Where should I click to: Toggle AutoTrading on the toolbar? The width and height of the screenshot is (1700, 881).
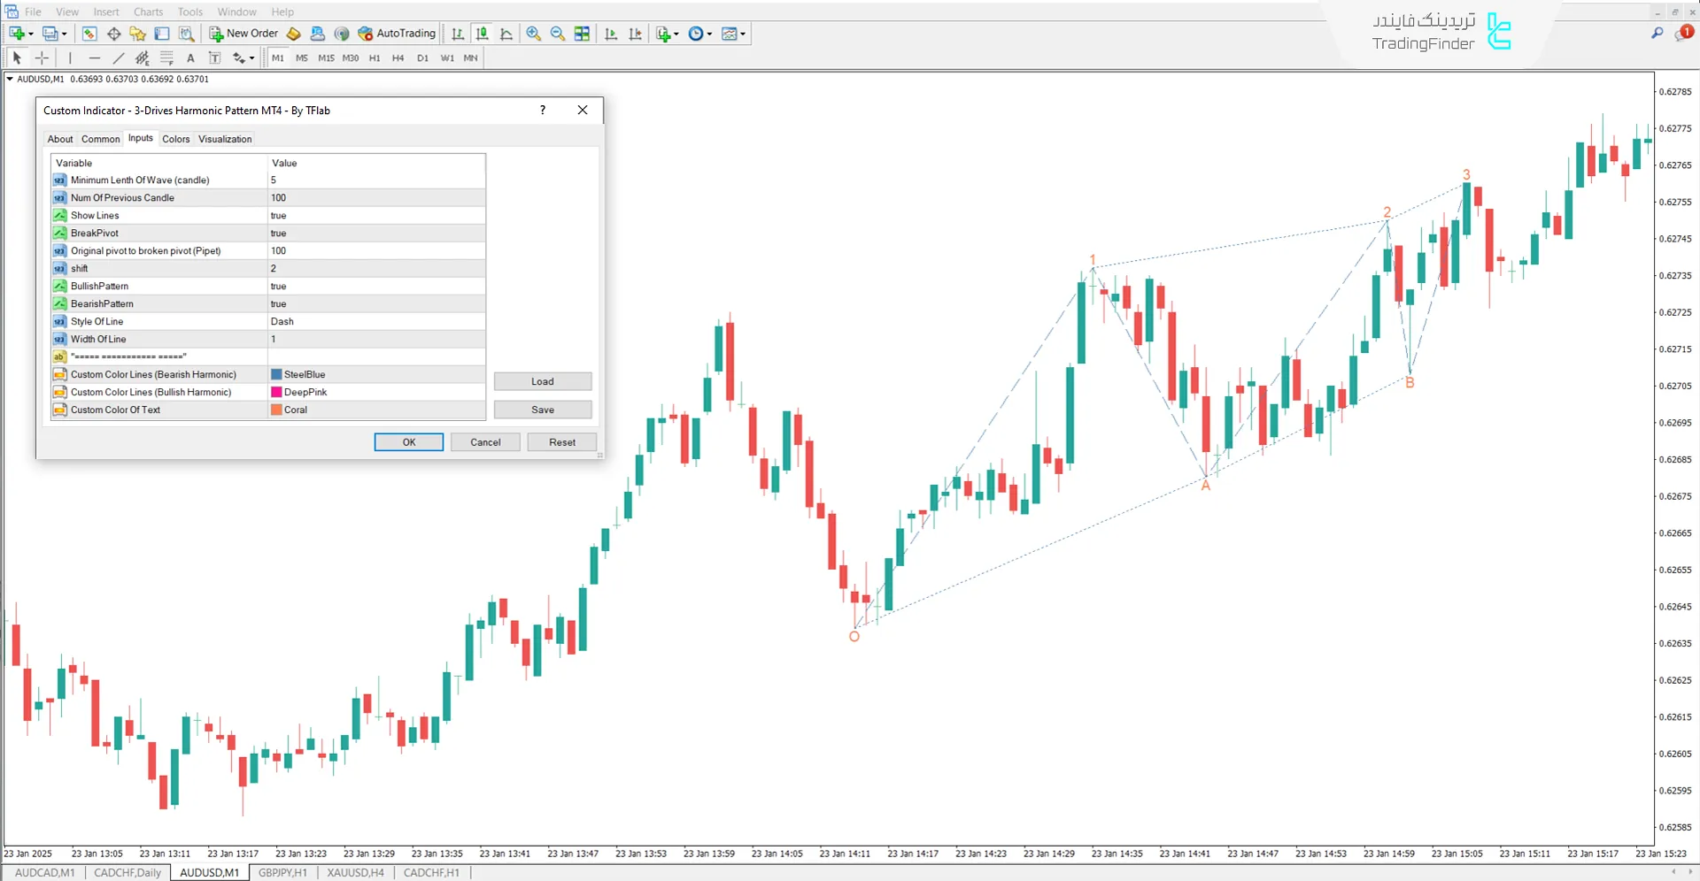[x=397, y=34]
